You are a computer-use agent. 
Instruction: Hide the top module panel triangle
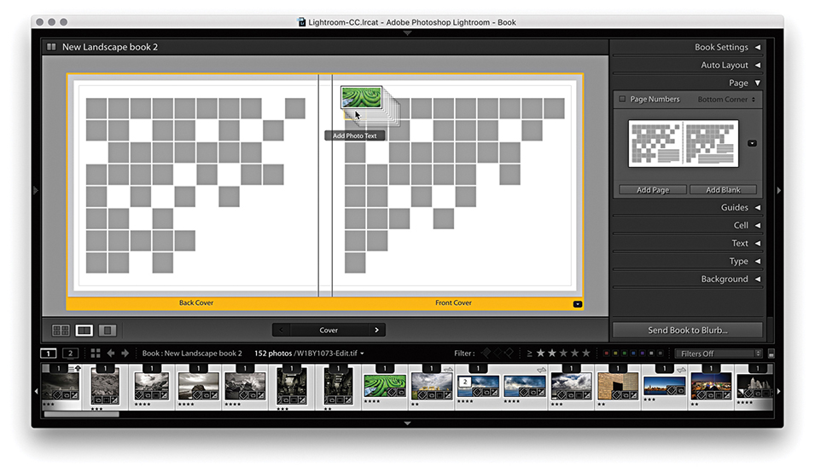[408, 32]
